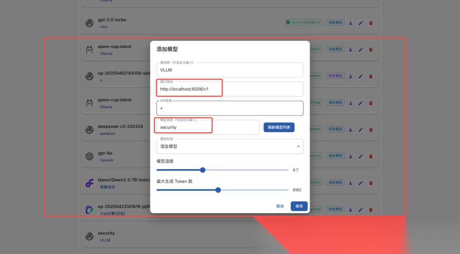
Task: Test the qwen-csp:latest model with 34/v1/ endpoint
Action: 350,49
